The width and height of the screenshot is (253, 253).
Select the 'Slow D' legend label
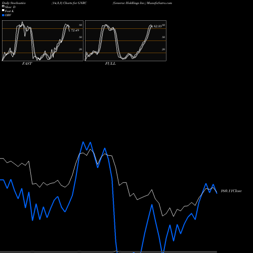pyautogui.click(x=10, y=7)
